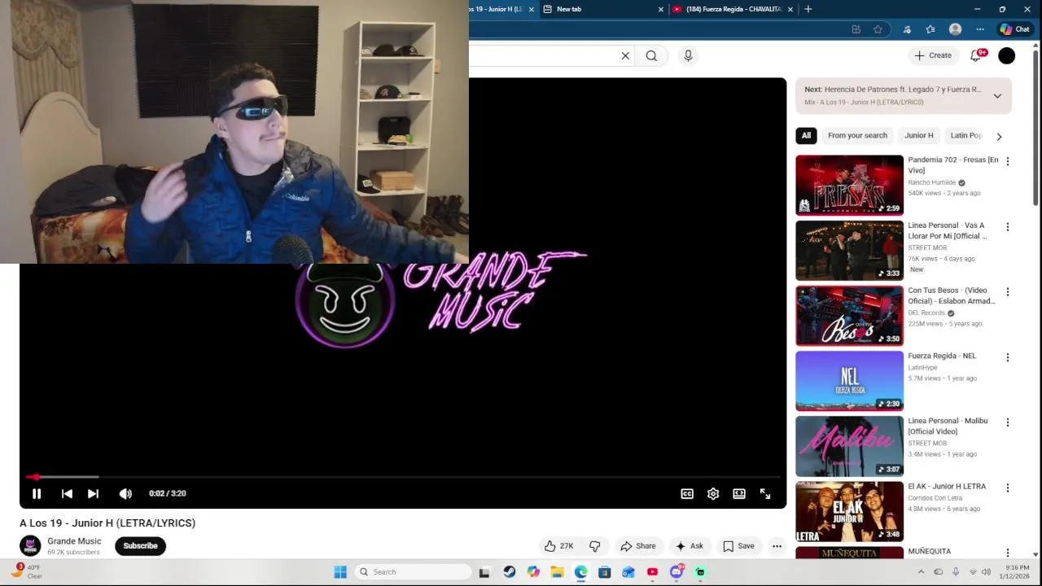Mute the video with the speaker icon
1042x586 pixels.
click(125, 493)
